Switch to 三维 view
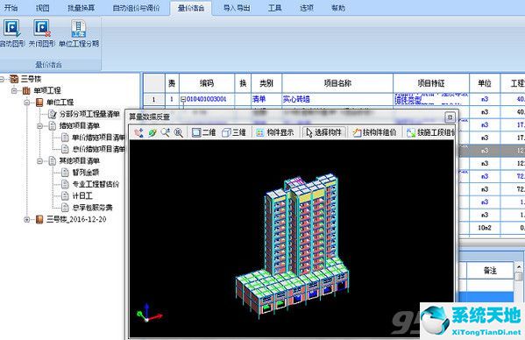The height and width of the screenshot is (340, 525). tap(234, 132)
